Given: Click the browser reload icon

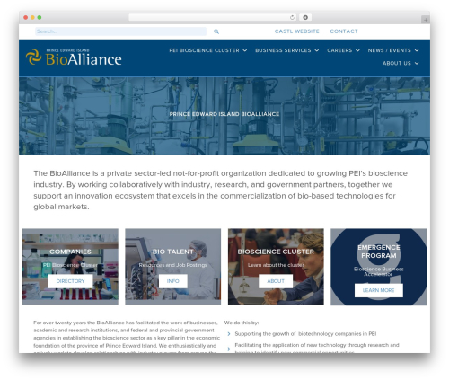Looking at the screenshot, I should [x=292, y=17].
